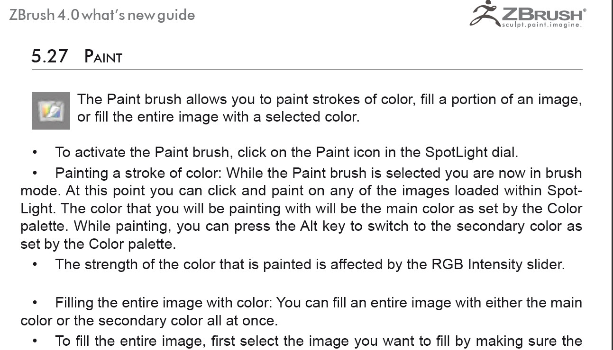Click the "sculpt.paint.imagine." tagline under the logo

pyautogui.click(x=541, y=25)
